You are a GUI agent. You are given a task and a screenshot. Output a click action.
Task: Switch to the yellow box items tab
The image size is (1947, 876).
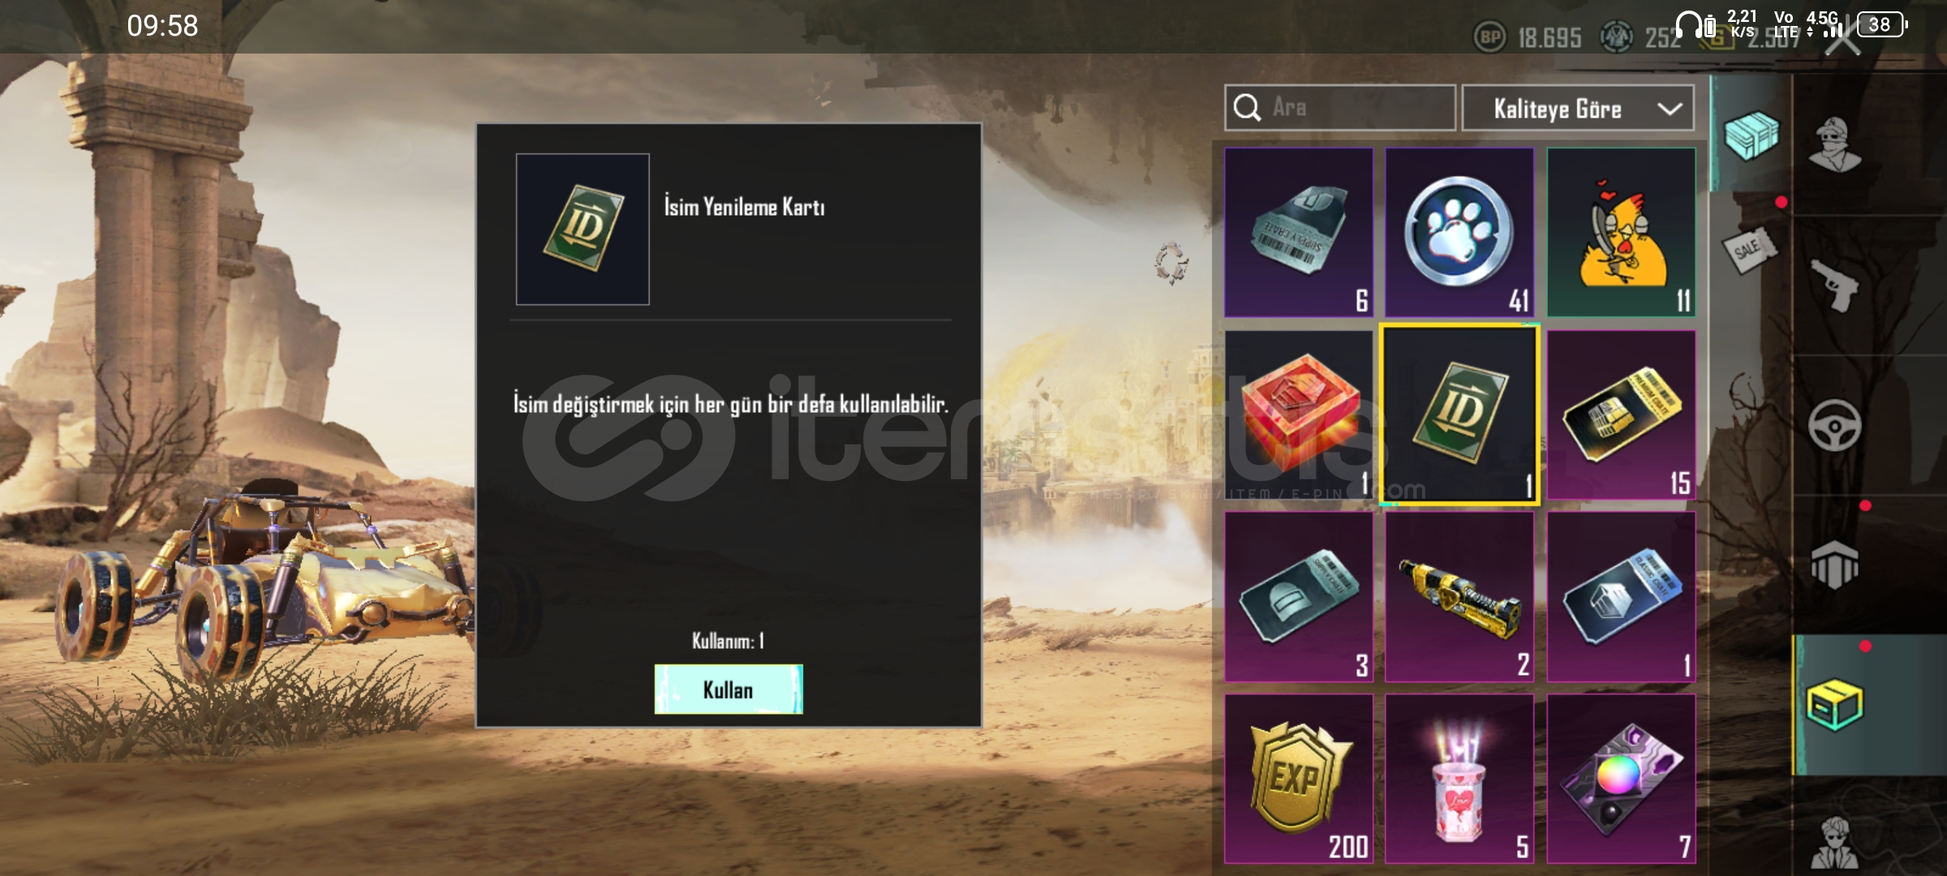tap(1835, 705)
